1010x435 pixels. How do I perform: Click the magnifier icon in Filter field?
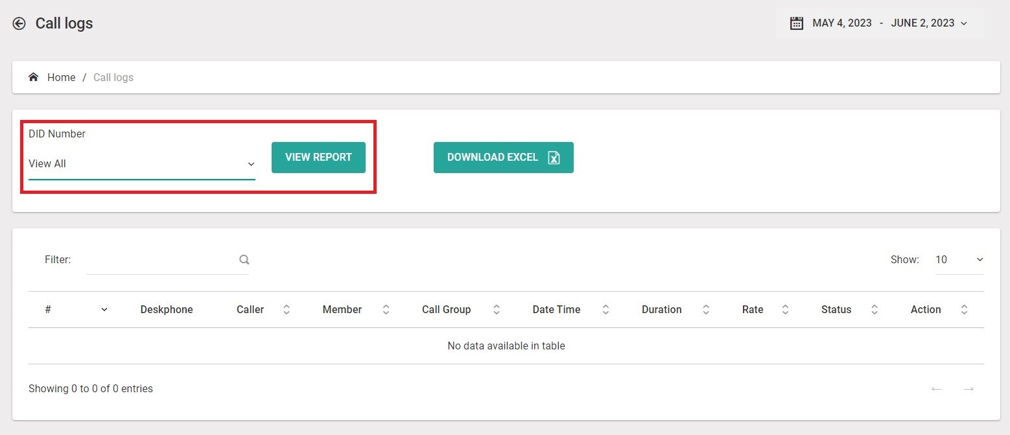pyautogui.click(x=244, y=259)
